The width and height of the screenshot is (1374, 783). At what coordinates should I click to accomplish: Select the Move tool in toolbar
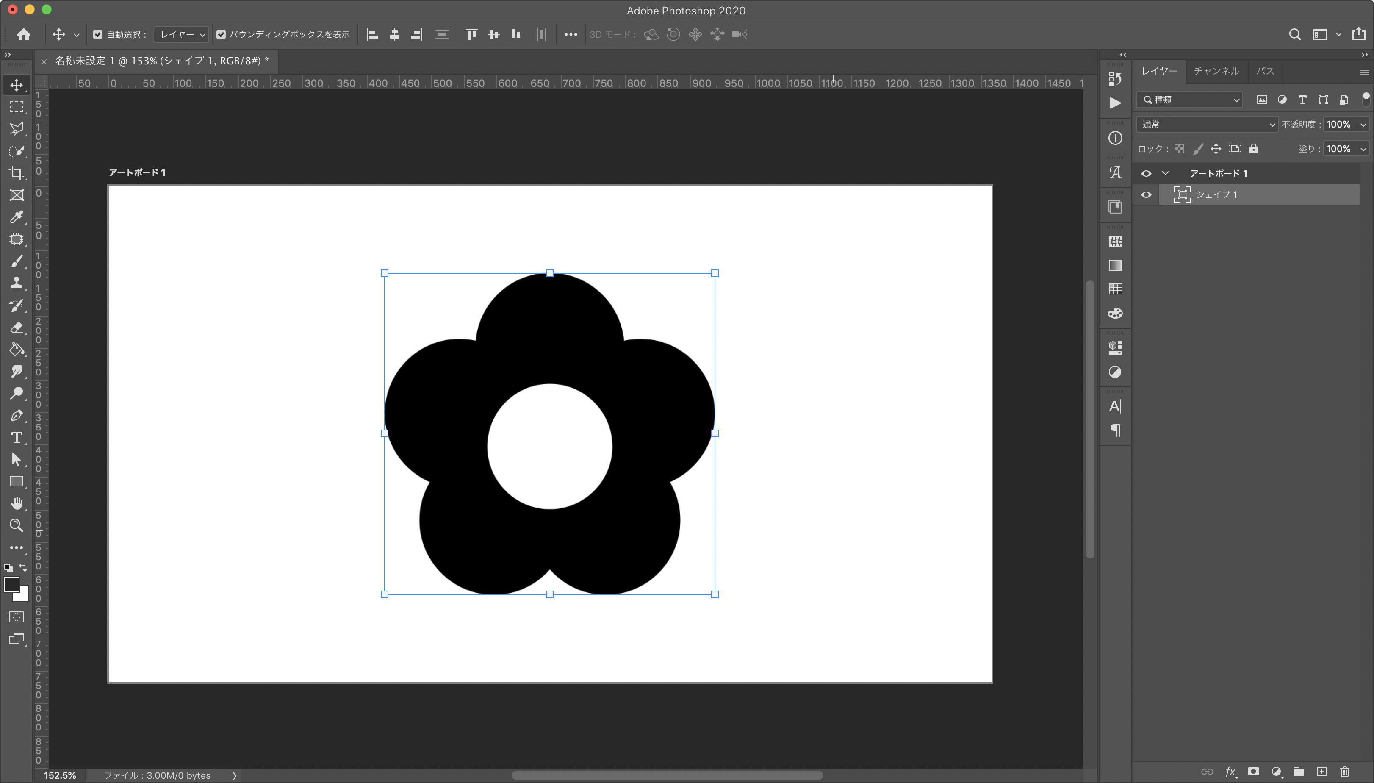16,85
